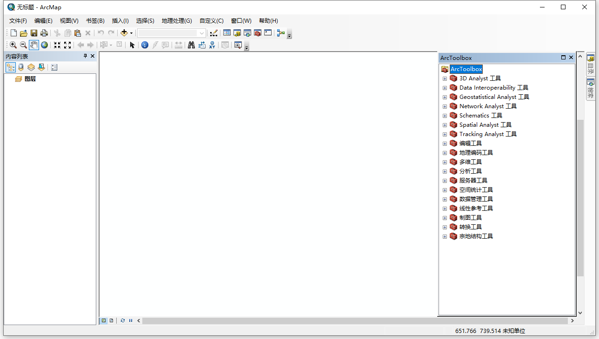Print the map
This screenshot has height=339, width=599.
tap(44, 33)
